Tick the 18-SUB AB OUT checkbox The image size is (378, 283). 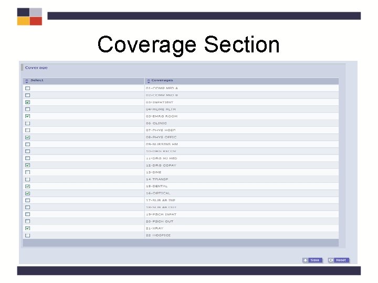28,207
